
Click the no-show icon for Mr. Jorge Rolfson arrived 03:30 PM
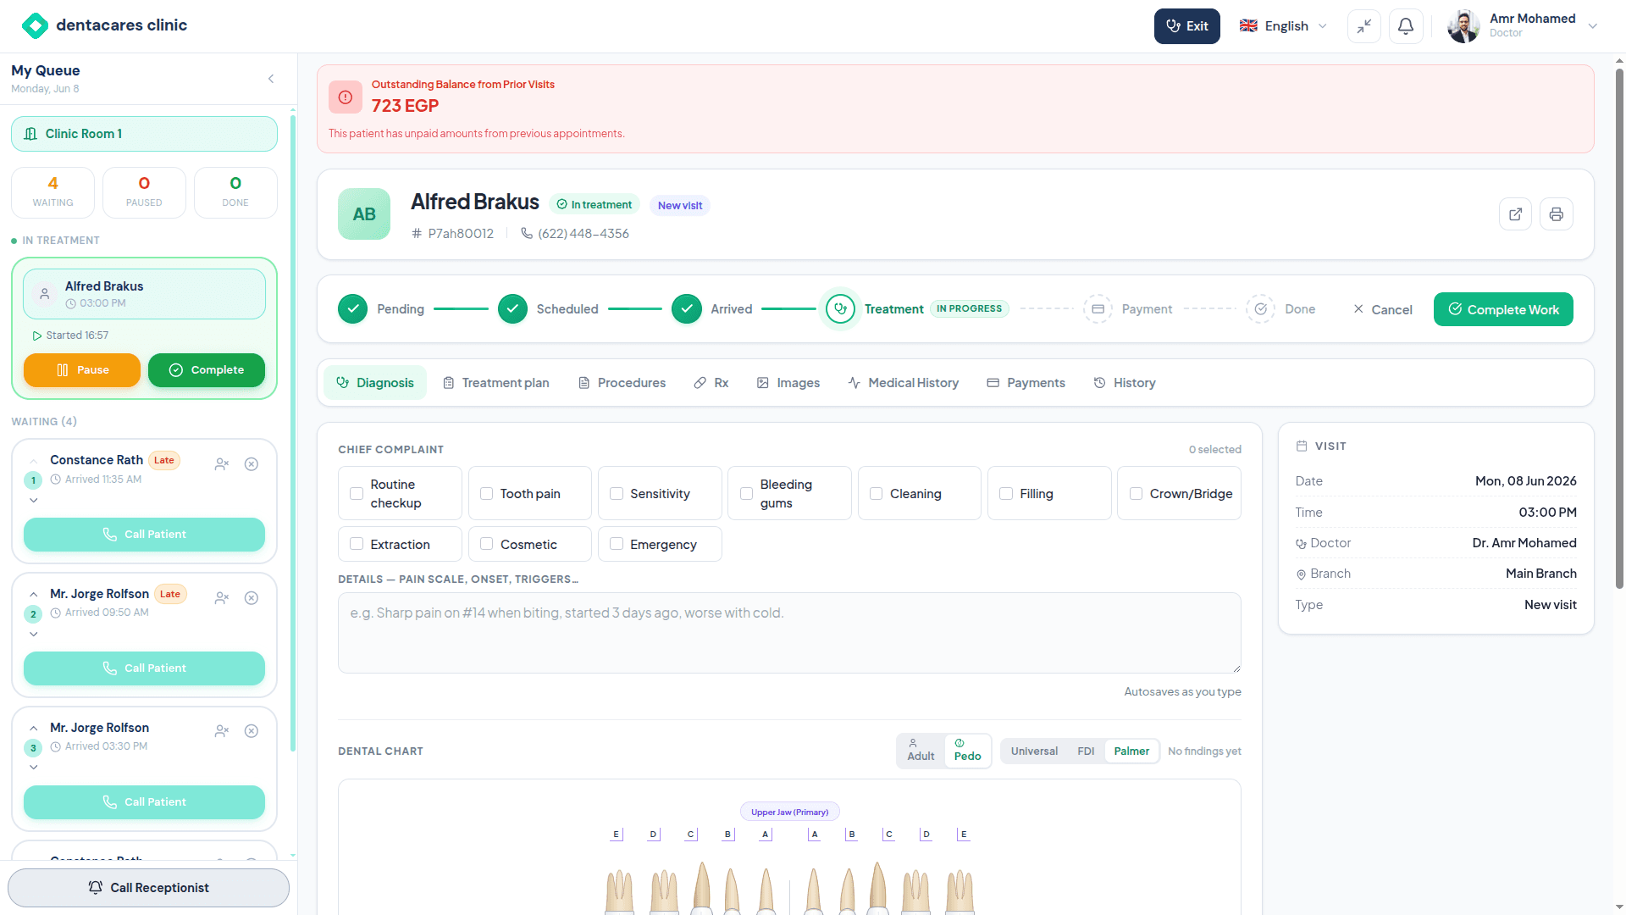222,731
